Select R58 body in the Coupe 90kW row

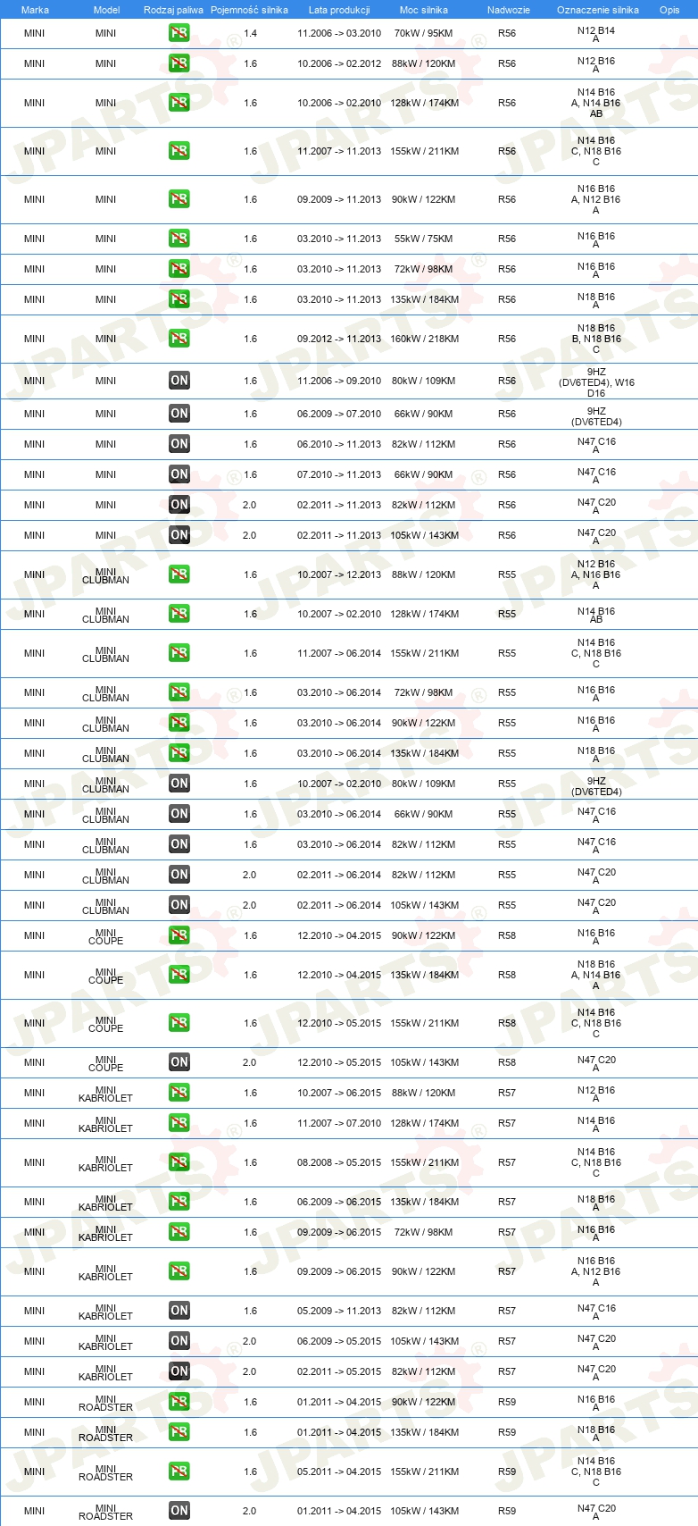point(507,935)
